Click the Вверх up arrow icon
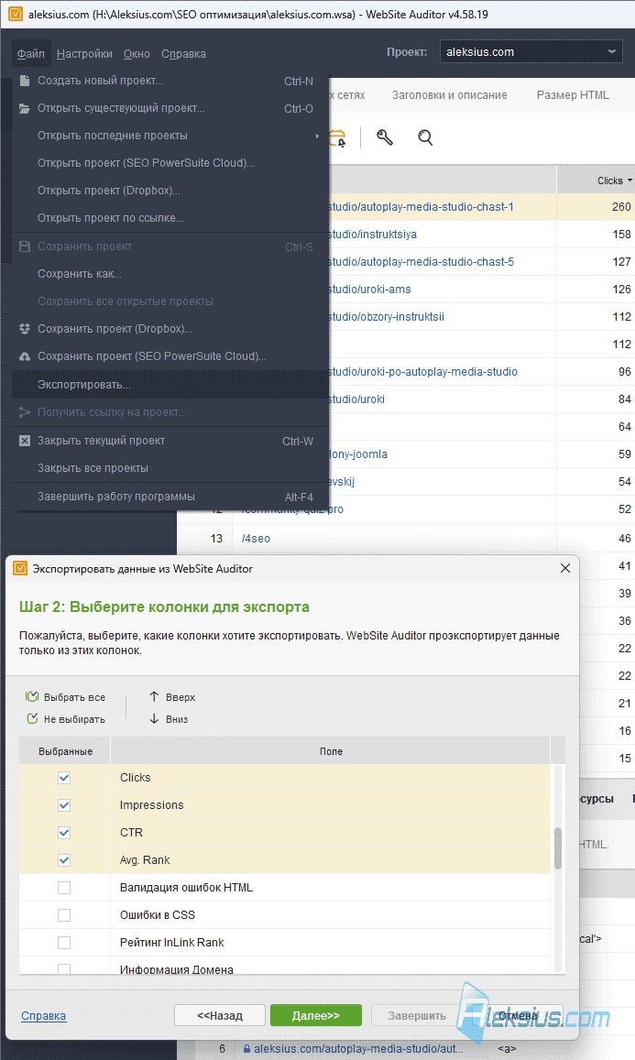 click(154, 696)
